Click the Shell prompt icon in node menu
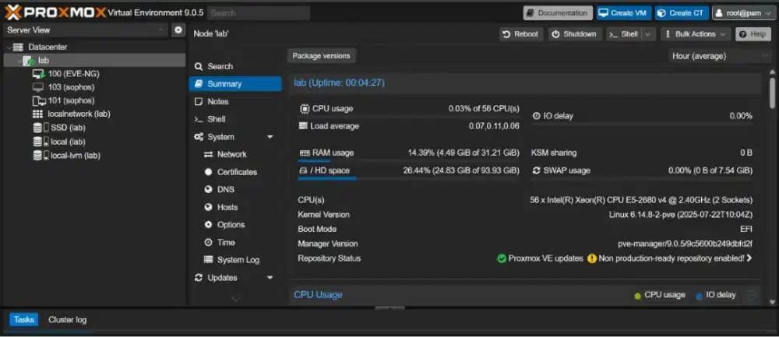The image size is (779, 337). tap(199, 120)
